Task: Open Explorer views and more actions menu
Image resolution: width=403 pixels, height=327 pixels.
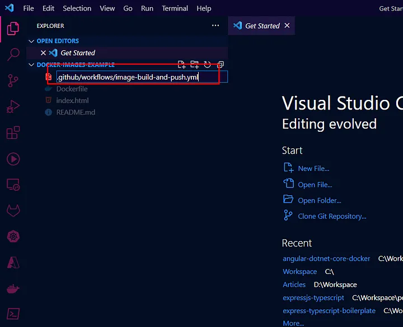Action: point(215,26)
